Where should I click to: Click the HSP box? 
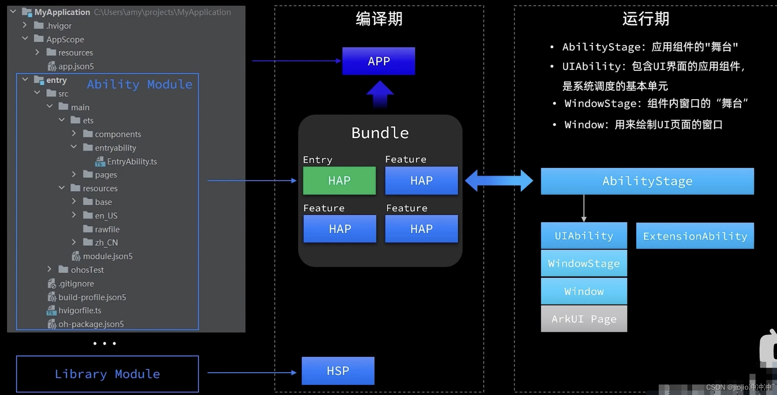coord(338,371)
